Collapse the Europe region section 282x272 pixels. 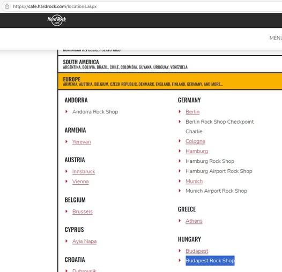[x=170, y=81]
